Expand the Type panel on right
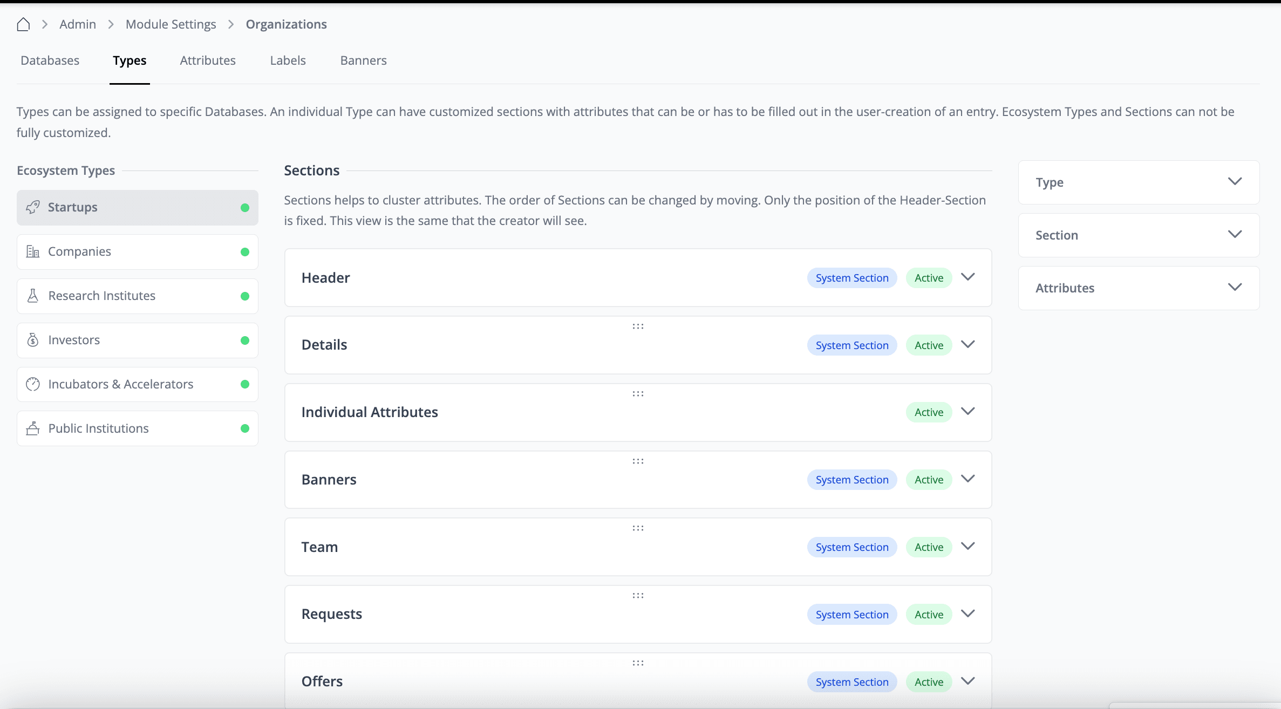The image size is (1281, 709). (x=1235, y=182)
